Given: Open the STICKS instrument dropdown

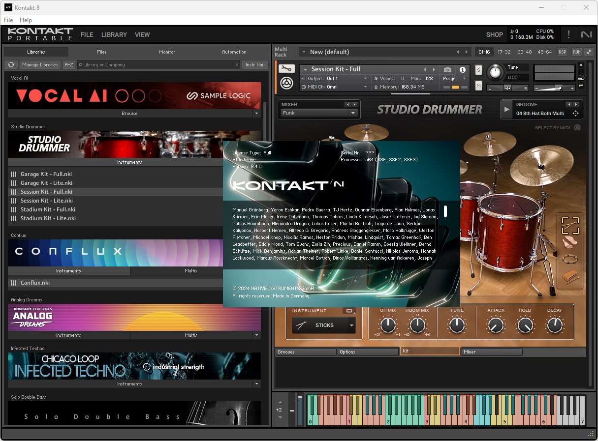Looking at the screenshot, I should [324, 325].
